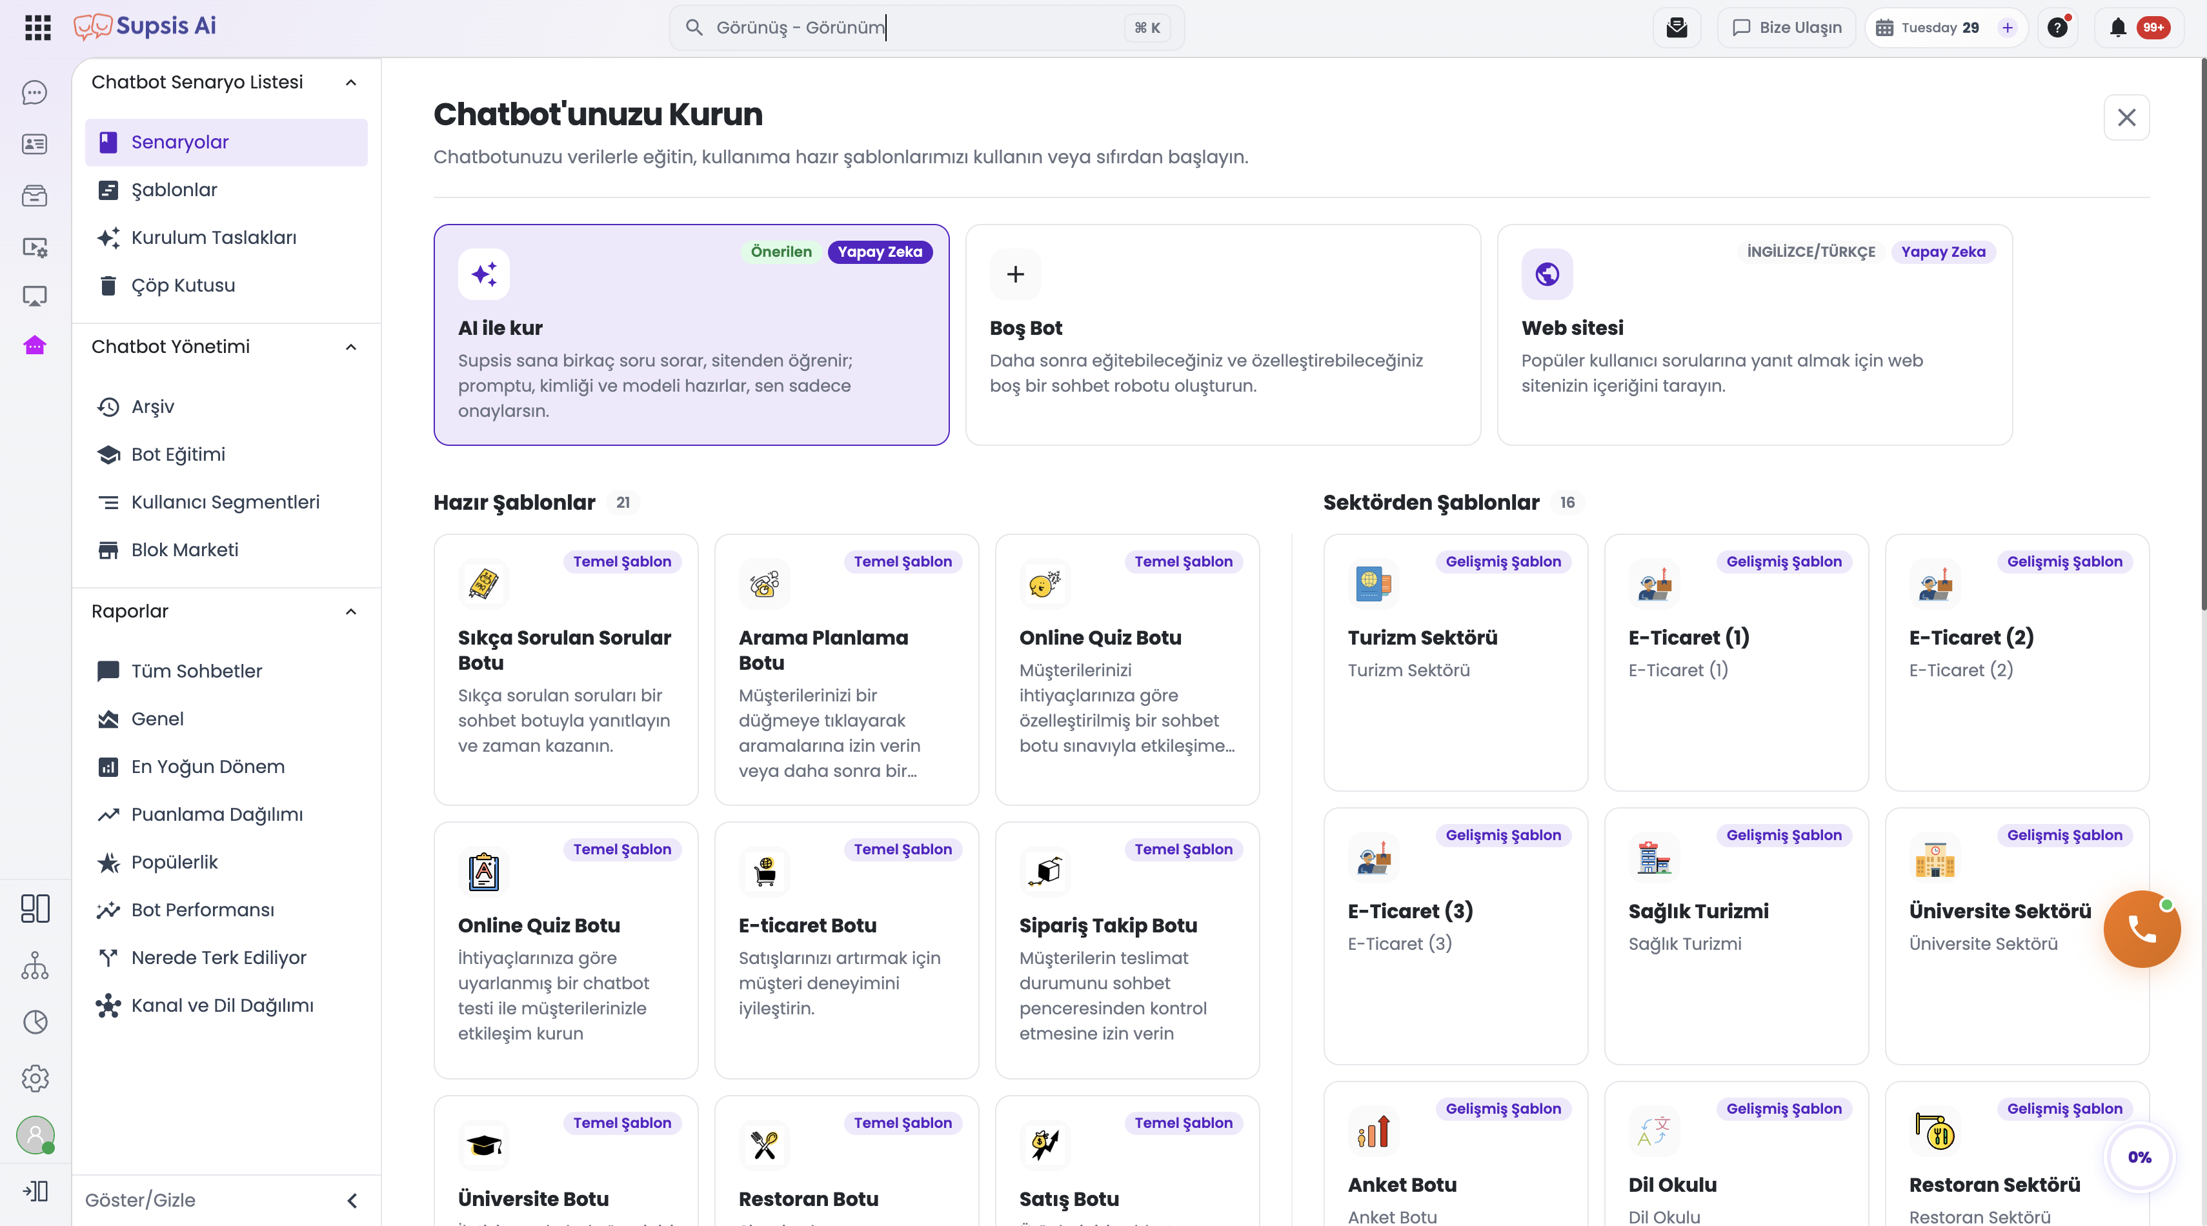Open Kurulum Taslakları in the sidebar
The height and width of the screenshot is (1226, 2207).
click(226, 238)
